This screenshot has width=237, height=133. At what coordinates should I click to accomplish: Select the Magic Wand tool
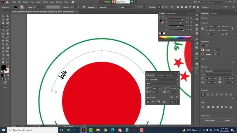[3, 20]
